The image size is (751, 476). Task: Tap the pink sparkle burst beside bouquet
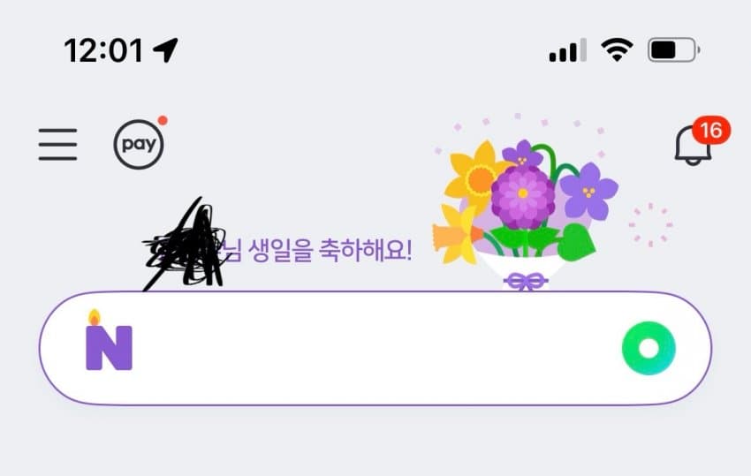point(650,224)
